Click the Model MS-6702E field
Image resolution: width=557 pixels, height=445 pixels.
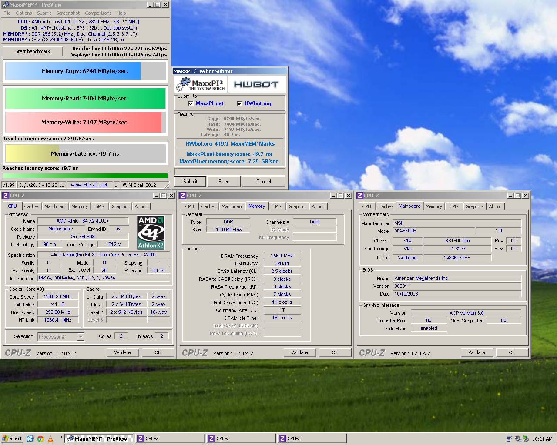(x=433, y=231)
